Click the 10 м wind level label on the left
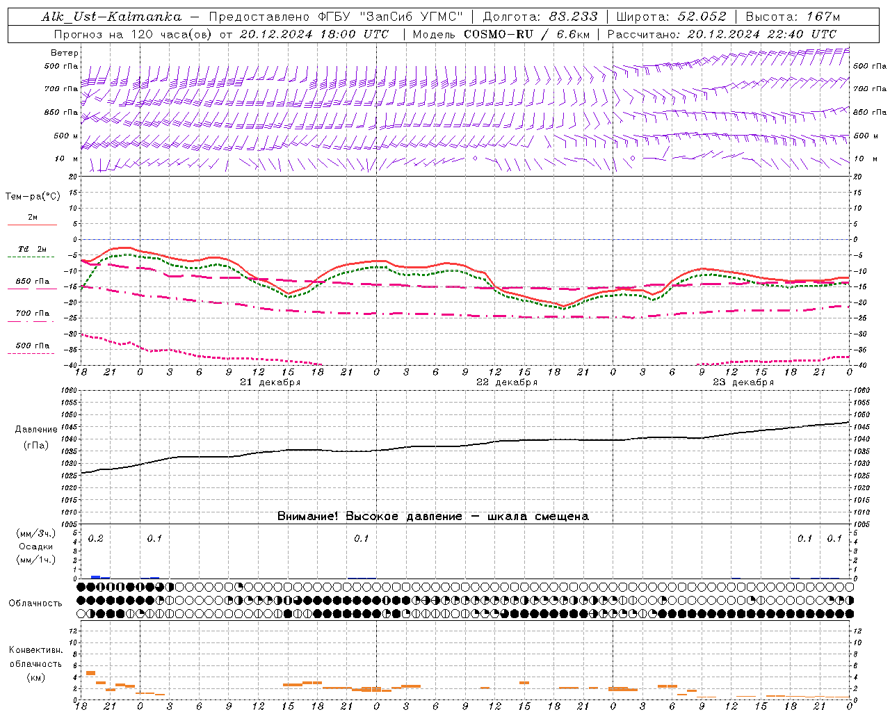 66,159
